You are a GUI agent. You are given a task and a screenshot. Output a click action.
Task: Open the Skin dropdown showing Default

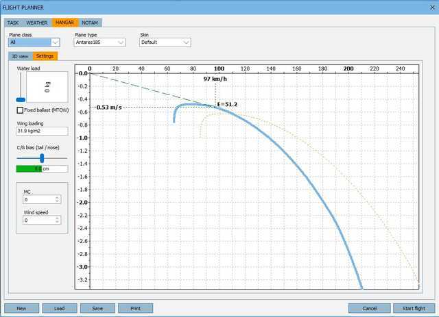tap(165, 42)
